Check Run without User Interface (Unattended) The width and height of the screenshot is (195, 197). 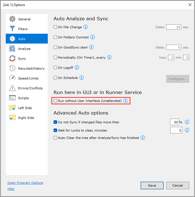click(x=55, y=101)
